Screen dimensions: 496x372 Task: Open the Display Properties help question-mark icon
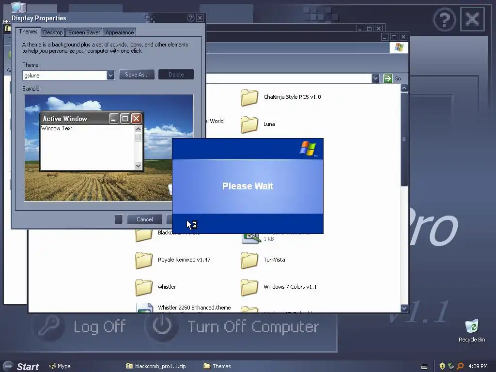190,18
